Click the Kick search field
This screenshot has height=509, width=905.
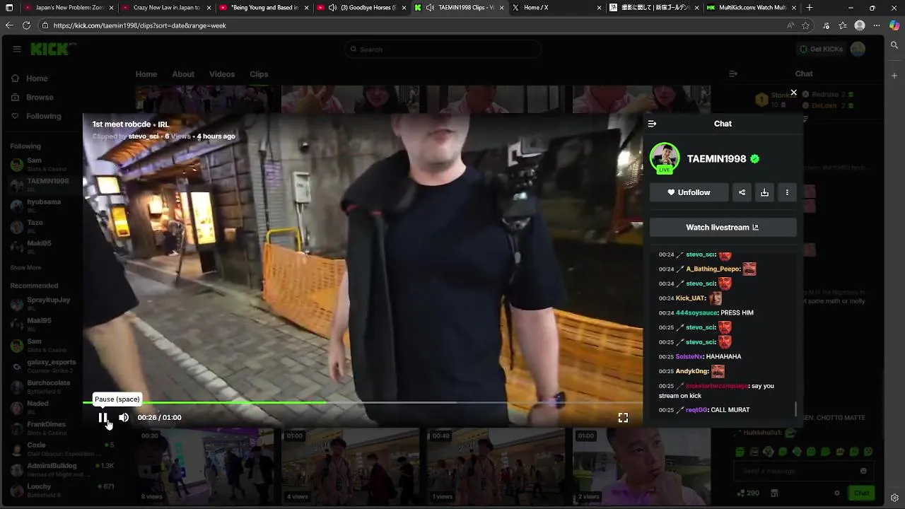coord(443,49)
